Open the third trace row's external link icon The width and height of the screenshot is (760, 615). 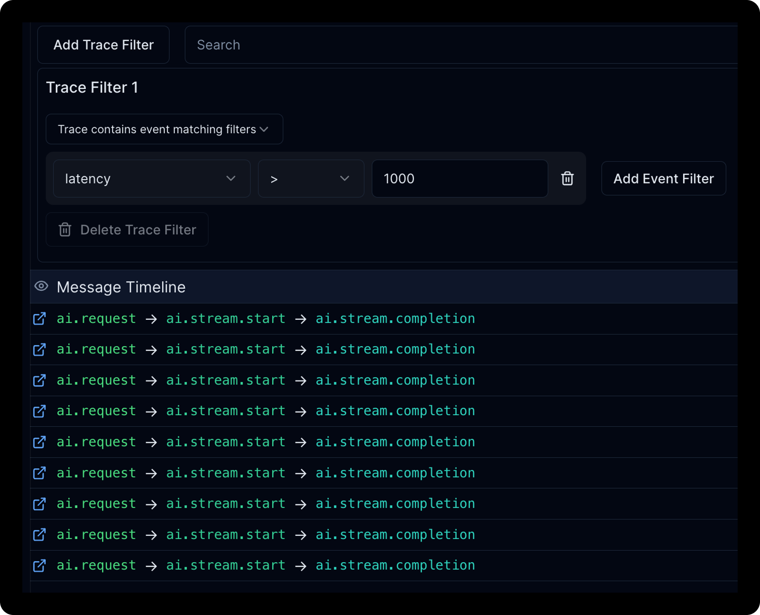click(40, 381)
